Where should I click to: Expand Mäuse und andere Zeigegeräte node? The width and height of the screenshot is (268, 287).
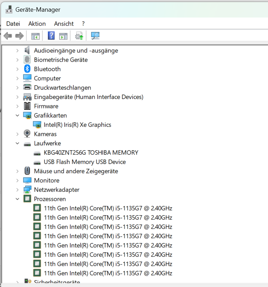(18, 171)
